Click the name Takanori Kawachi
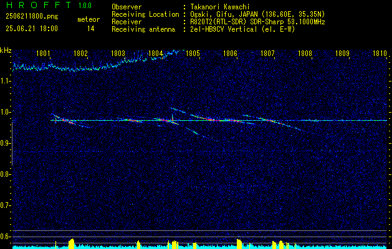 (220, 7)
